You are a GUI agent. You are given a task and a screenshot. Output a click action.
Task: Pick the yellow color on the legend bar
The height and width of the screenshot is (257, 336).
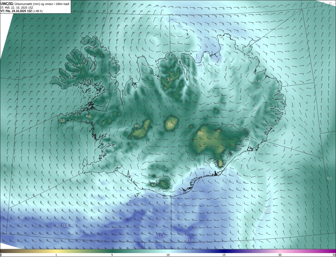click(56, 251)
